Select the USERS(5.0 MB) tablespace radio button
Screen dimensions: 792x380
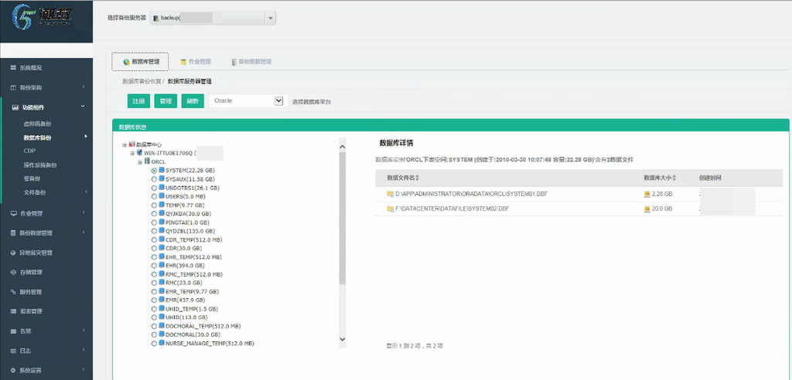tap(154, 196)
